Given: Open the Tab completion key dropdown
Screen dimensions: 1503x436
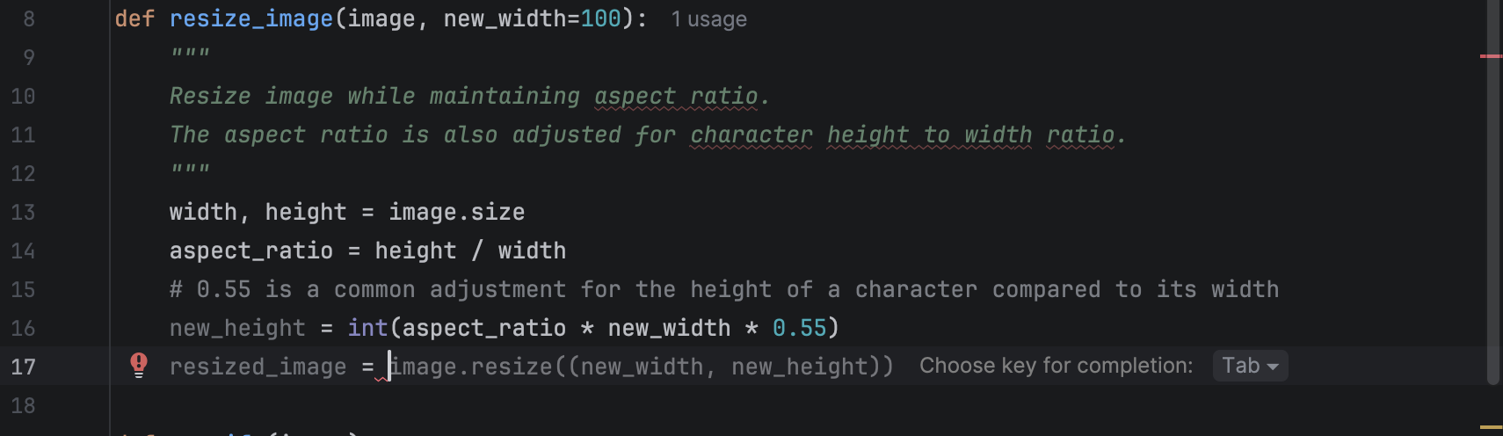Looking at the screenshot, I should coord(1250,366).
